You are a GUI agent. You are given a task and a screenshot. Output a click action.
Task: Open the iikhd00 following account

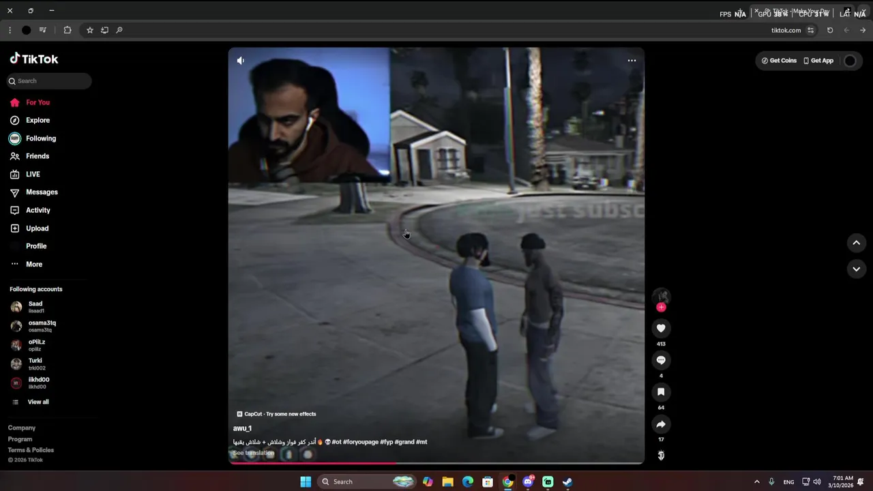[x=31, y=383]
